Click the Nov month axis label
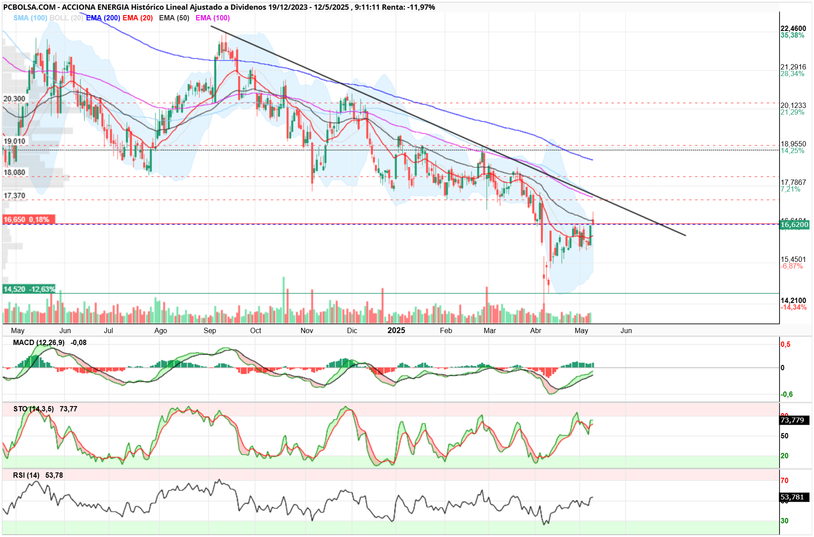The height and width of the screenshot is (537, 814). pyautogui.click(x=307, y=330)
